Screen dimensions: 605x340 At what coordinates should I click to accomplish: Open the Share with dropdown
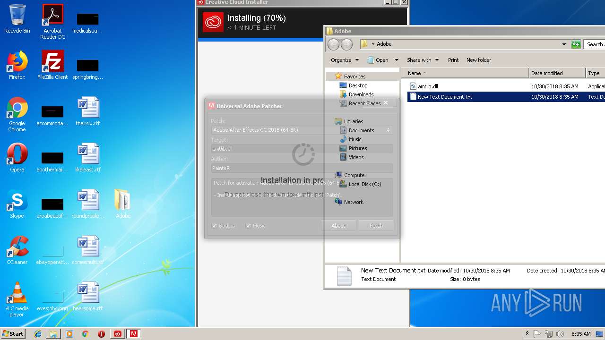click(423, 60)
